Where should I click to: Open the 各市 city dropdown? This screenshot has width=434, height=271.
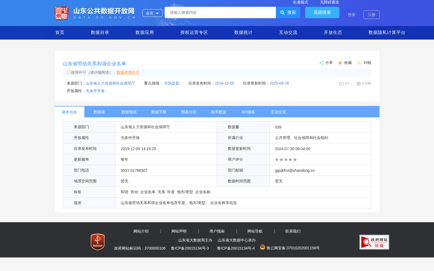pos(152,13)
